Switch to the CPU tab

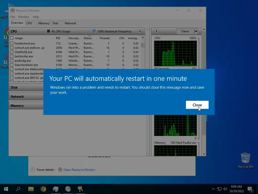[x=29, y=23]
